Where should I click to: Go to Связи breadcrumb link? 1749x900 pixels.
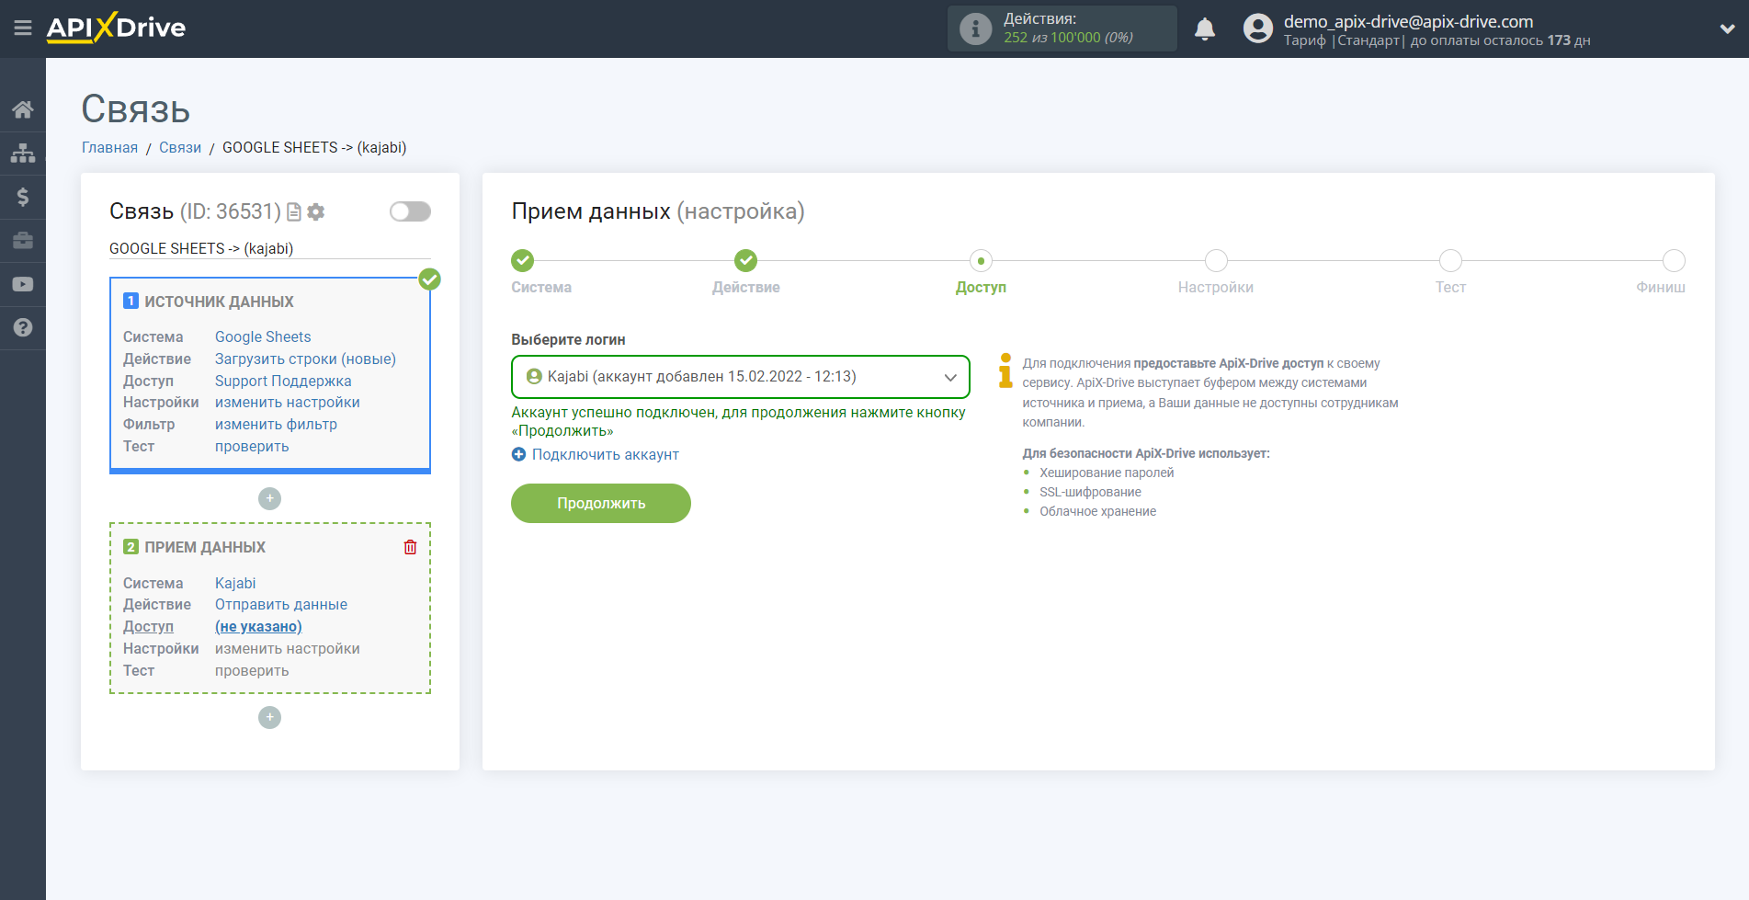[180, 147]
